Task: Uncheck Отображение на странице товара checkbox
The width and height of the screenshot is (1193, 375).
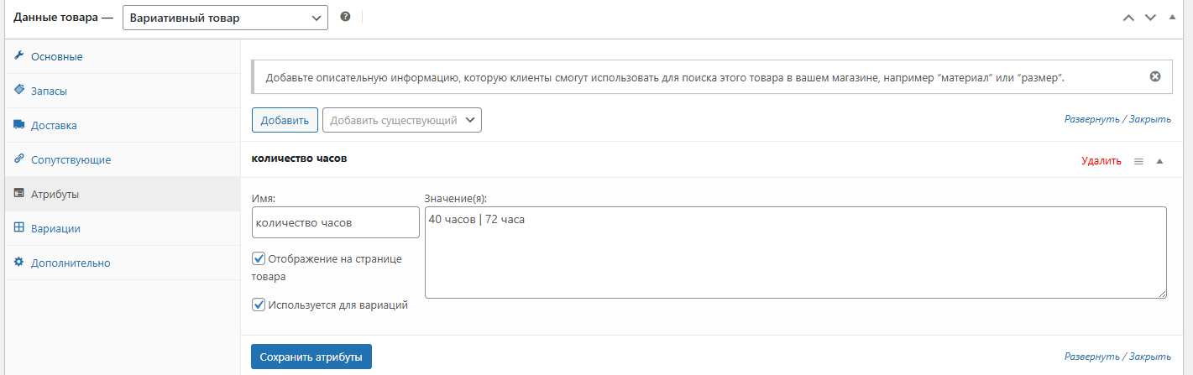Action: (259, 258)
